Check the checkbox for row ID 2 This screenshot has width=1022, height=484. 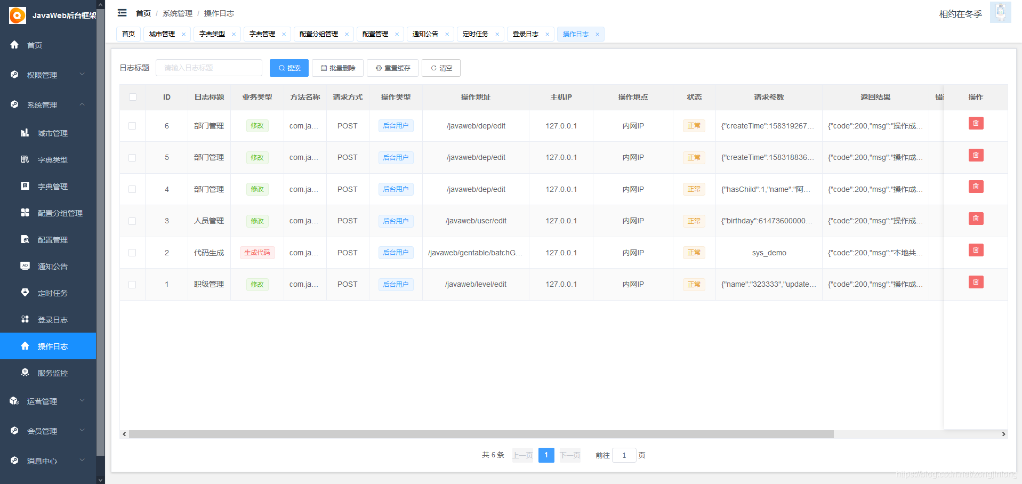point(132,253)
